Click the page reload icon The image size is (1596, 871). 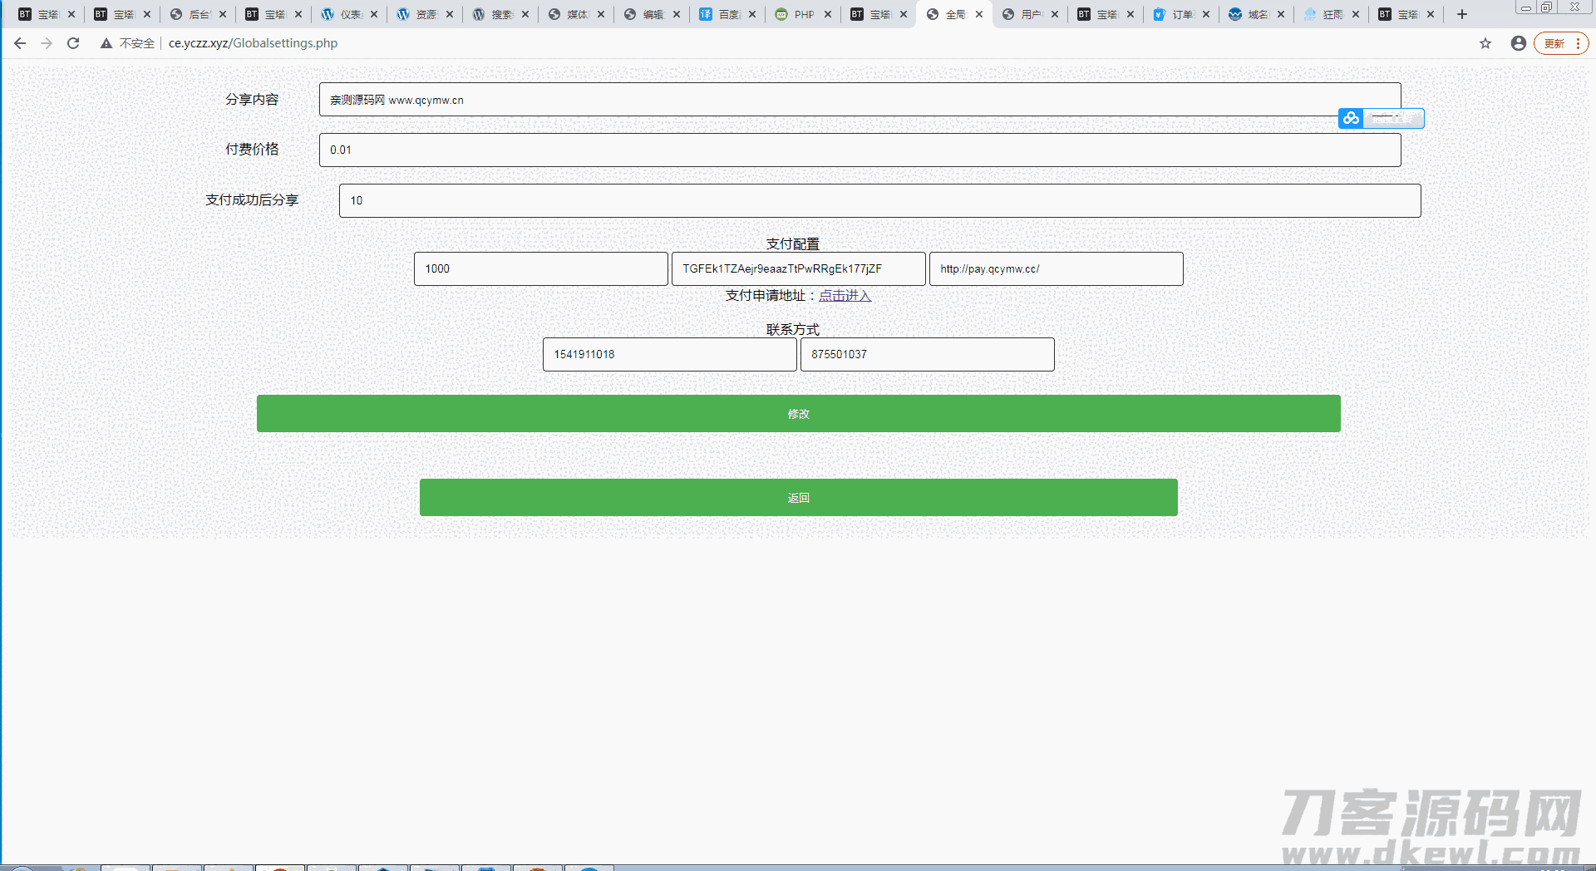tap(73, 42)
